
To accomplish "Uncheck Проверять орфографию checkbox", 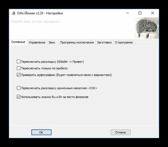I will tap(18, 75).
